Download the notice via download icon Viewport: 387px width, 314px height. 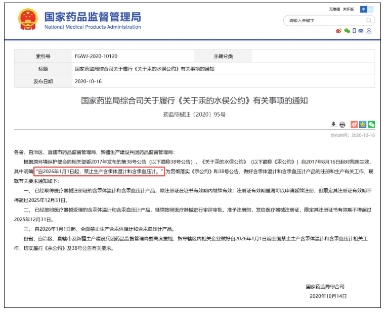(333, 125)
